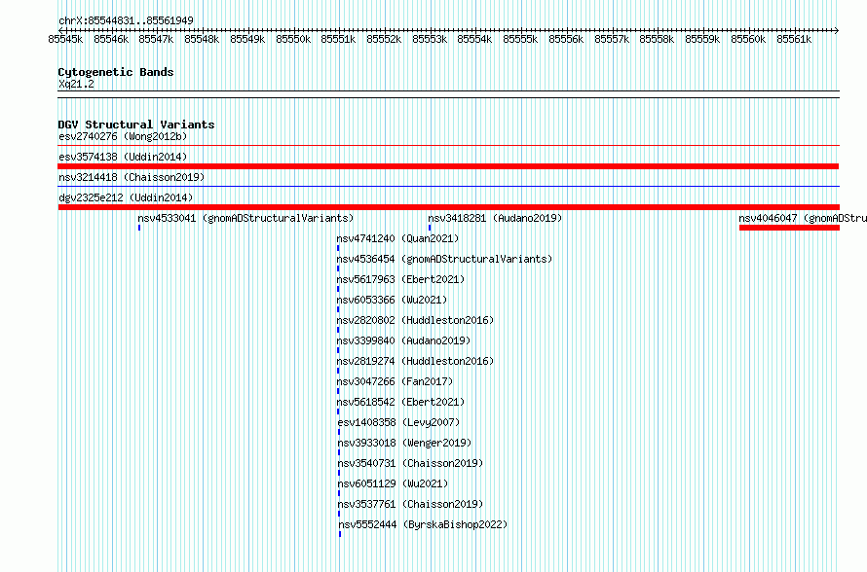Screen dimensions: 867x572
Task: Click the blue tick mark under nsv4533041
Action: [139, 228]
